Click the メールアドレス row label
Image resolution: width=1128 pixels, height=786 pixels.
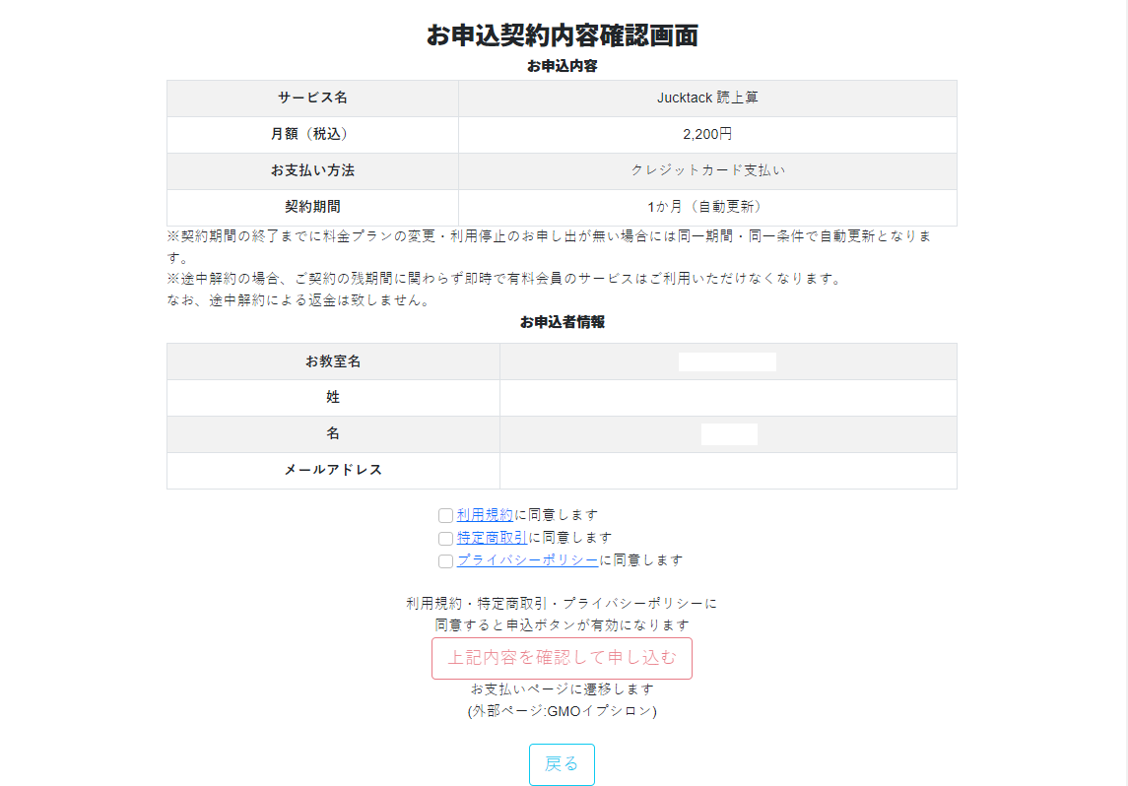(x=333, y=470)
